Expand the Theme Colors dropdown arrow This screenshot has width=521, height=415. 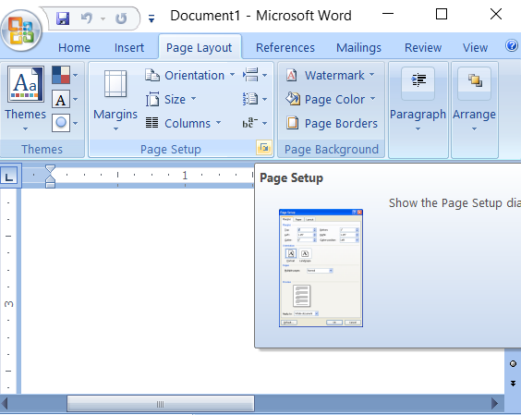tap(76, 75)
